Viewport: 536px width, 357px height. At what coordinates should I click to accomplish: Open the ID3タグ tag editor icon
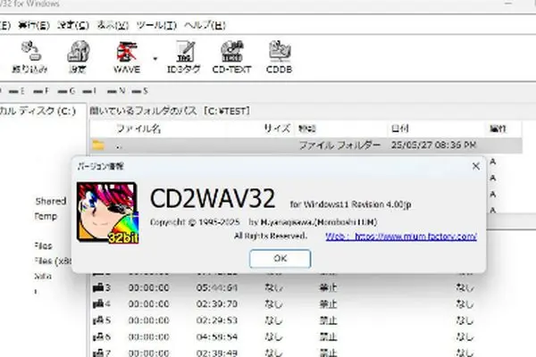pyautogui.click(x=184, y=57)
